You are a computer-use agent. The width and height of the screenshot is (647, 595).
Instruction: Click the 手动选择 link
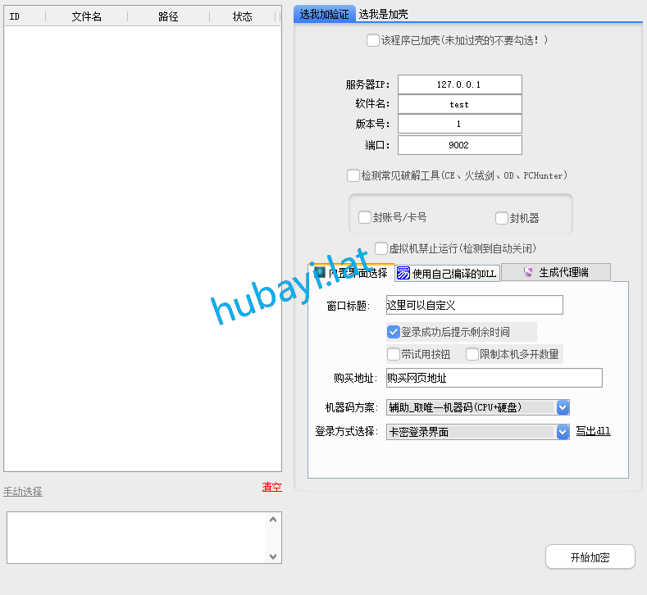[x=23, y=492]
